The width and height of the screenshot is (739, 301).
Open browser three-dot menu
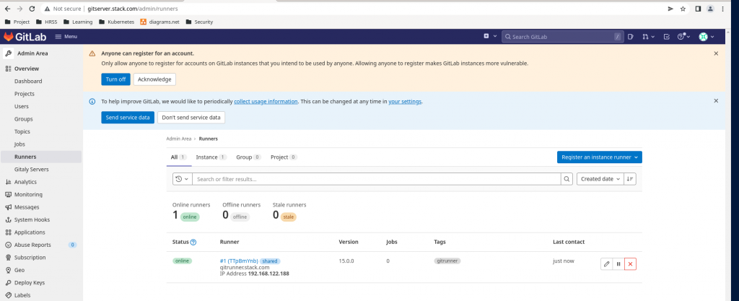723,9
